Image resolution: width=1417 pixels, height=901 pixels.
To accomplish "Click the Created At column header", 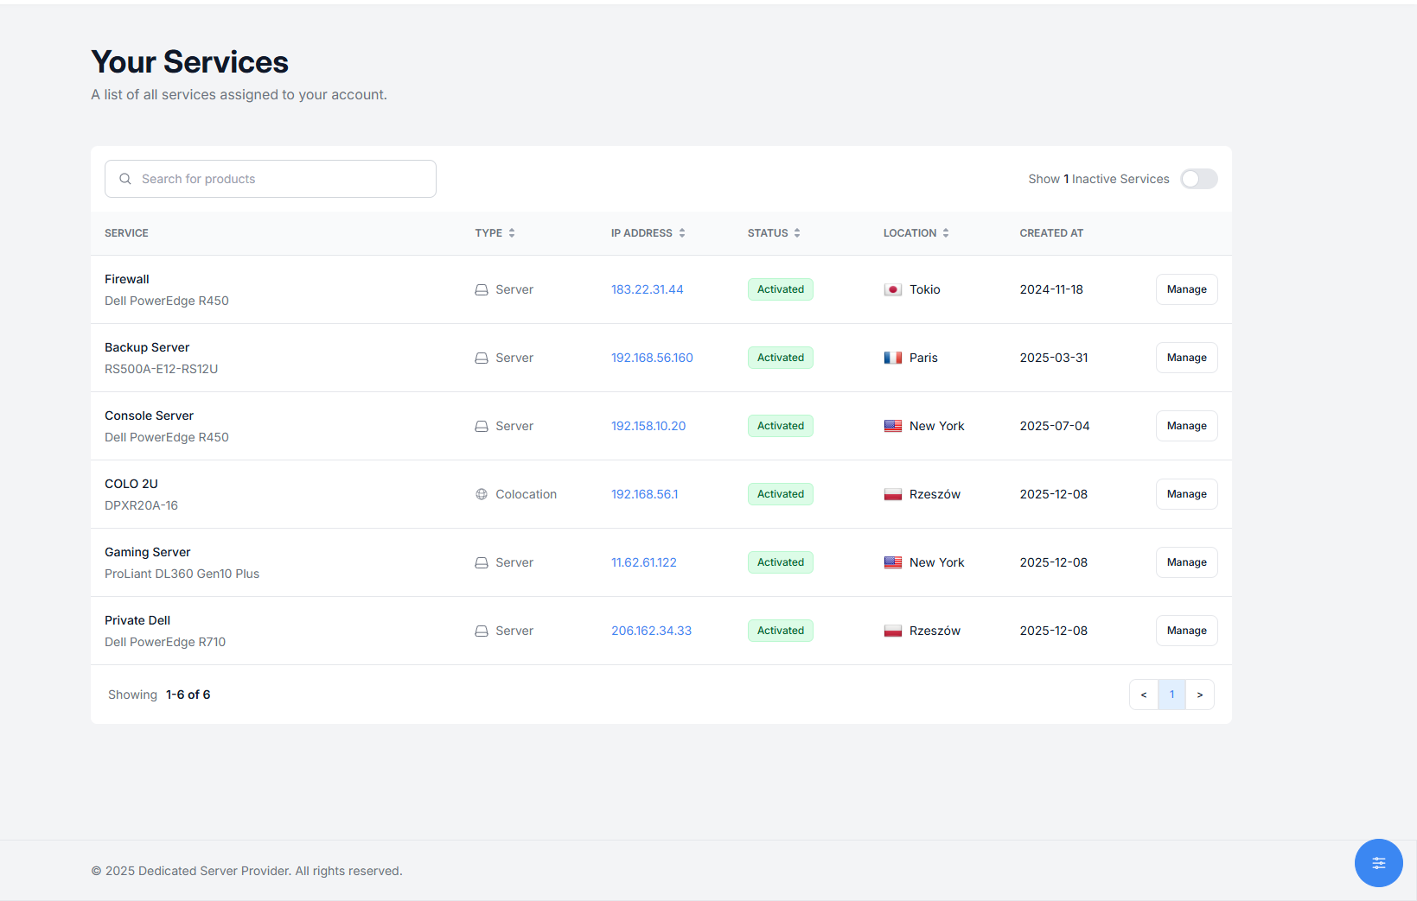I will tap(1051, 233).
